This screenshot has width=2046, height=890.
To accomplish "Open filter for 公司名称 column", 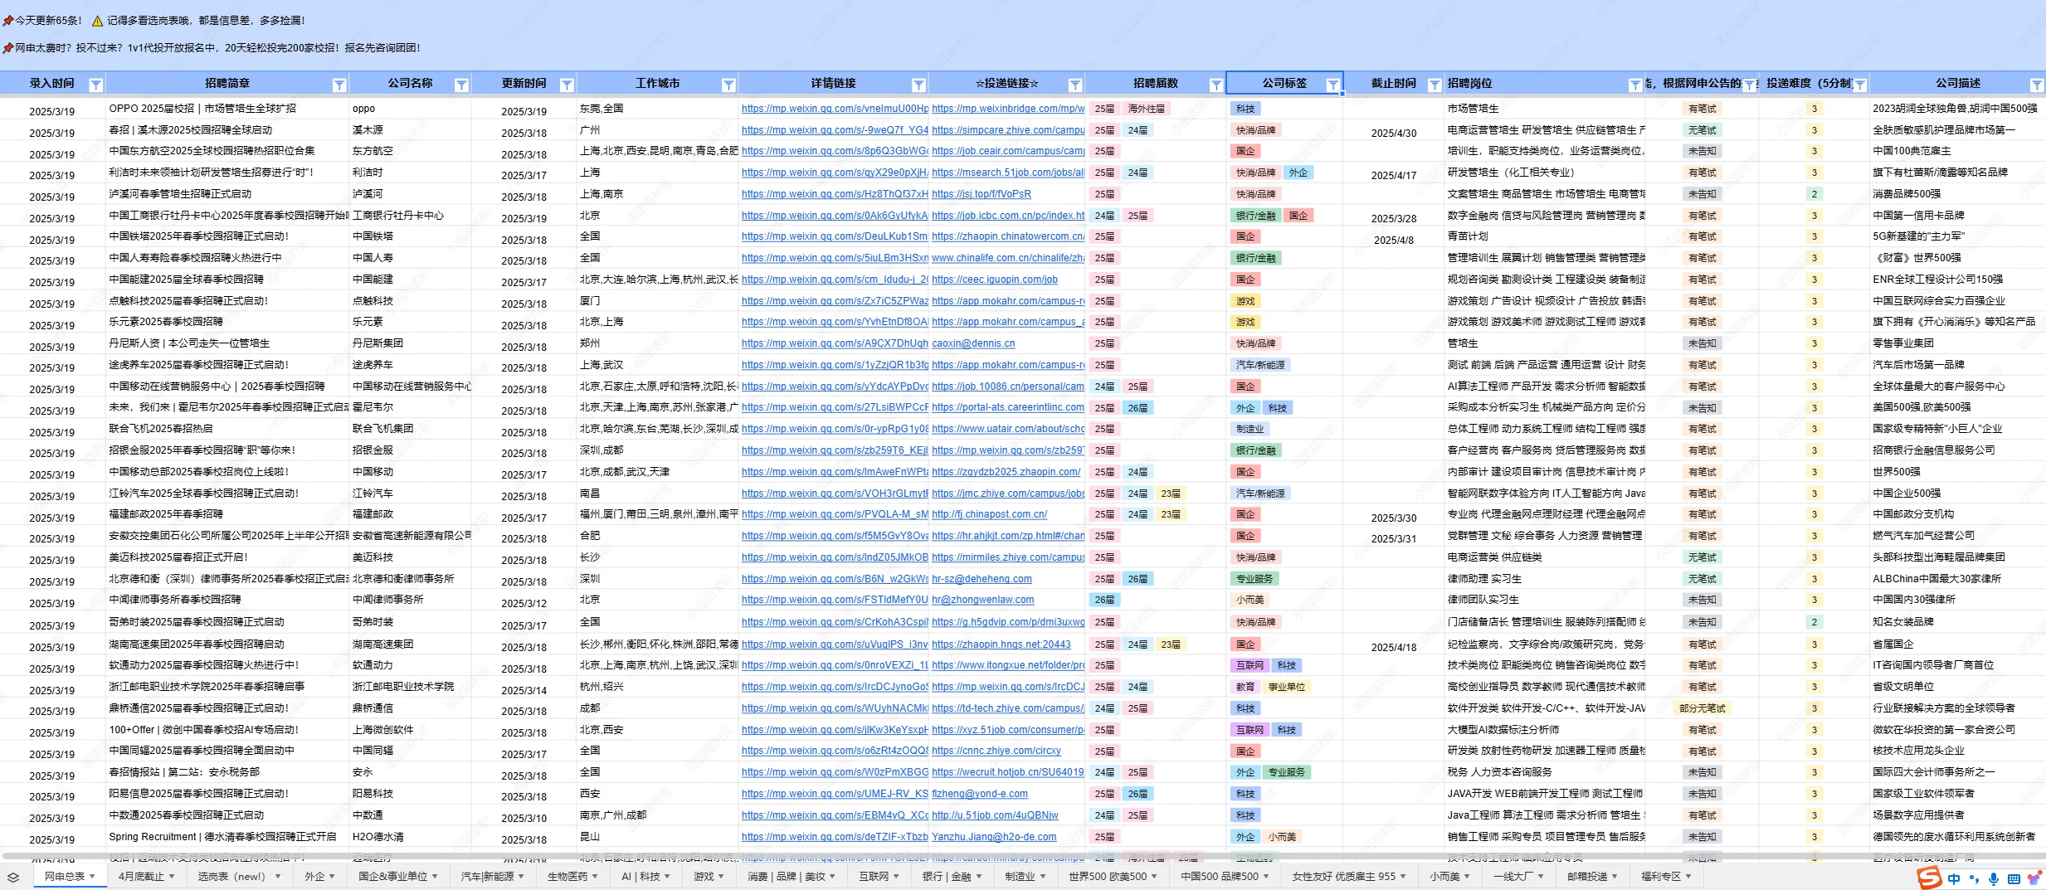I will pos(461,85).
